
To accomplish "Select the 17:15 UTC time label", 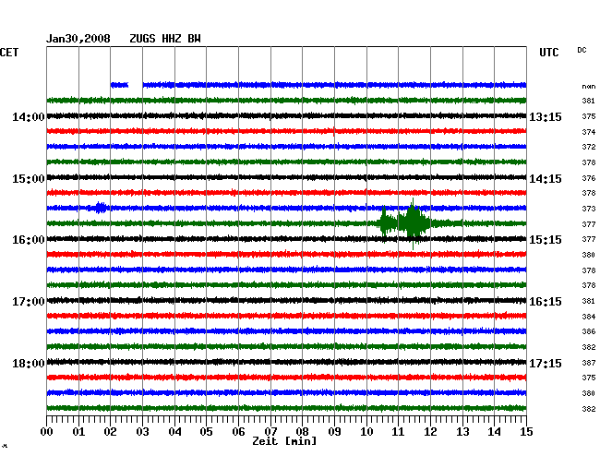I will 546,364.
